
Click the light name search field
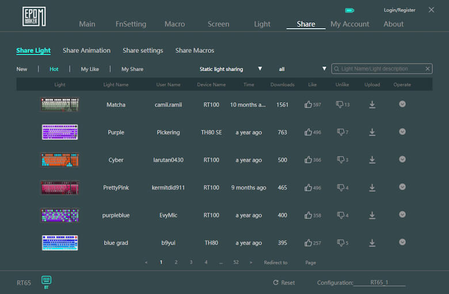380,69
